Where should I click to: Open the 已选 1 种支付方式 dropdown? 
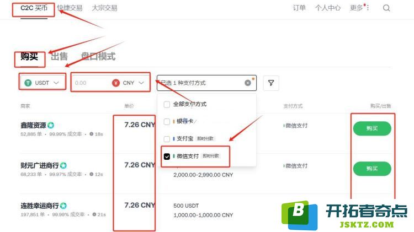(x=206, y=83)
